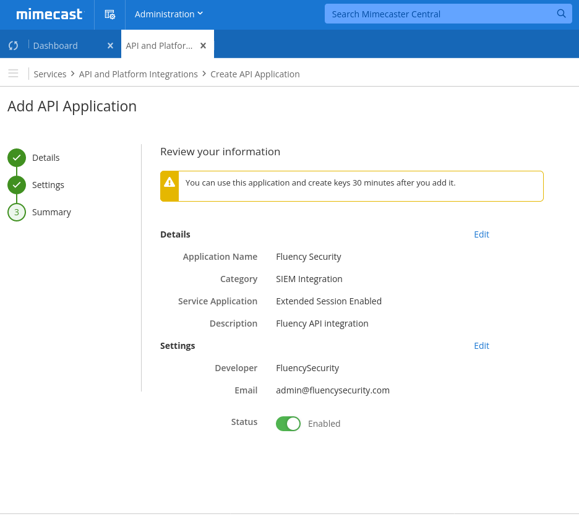Go to Services breadcrumb
Screen dimensions: 579x519
50,74
